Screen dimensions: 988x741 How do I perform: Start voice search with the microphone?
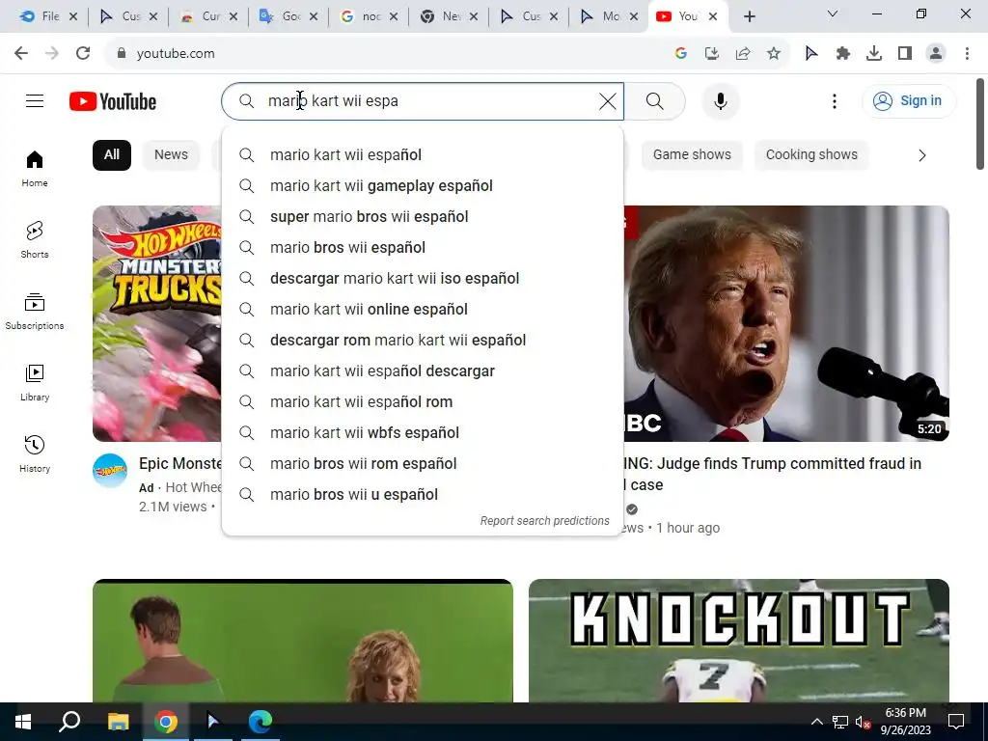pos(720,100)
